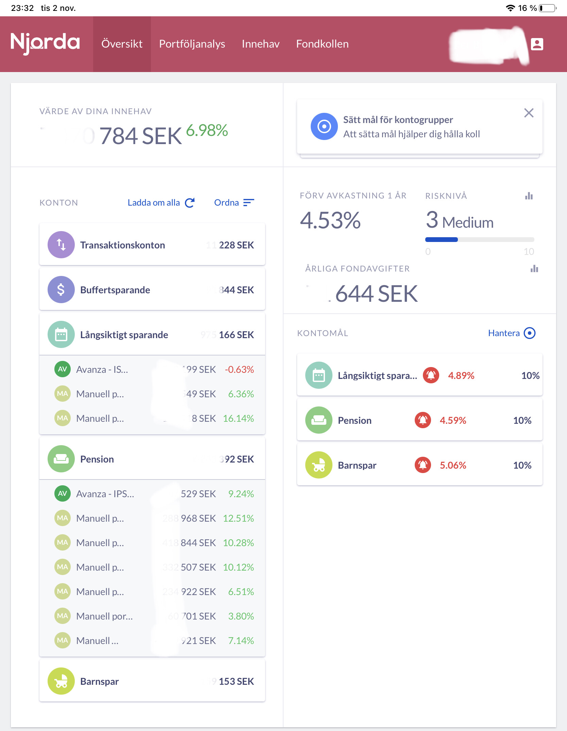Open the user profile icon
Screen dimensions: 567x731
537,44
